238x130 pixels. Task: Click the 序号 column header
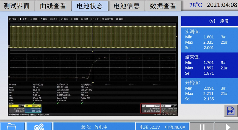224,21
